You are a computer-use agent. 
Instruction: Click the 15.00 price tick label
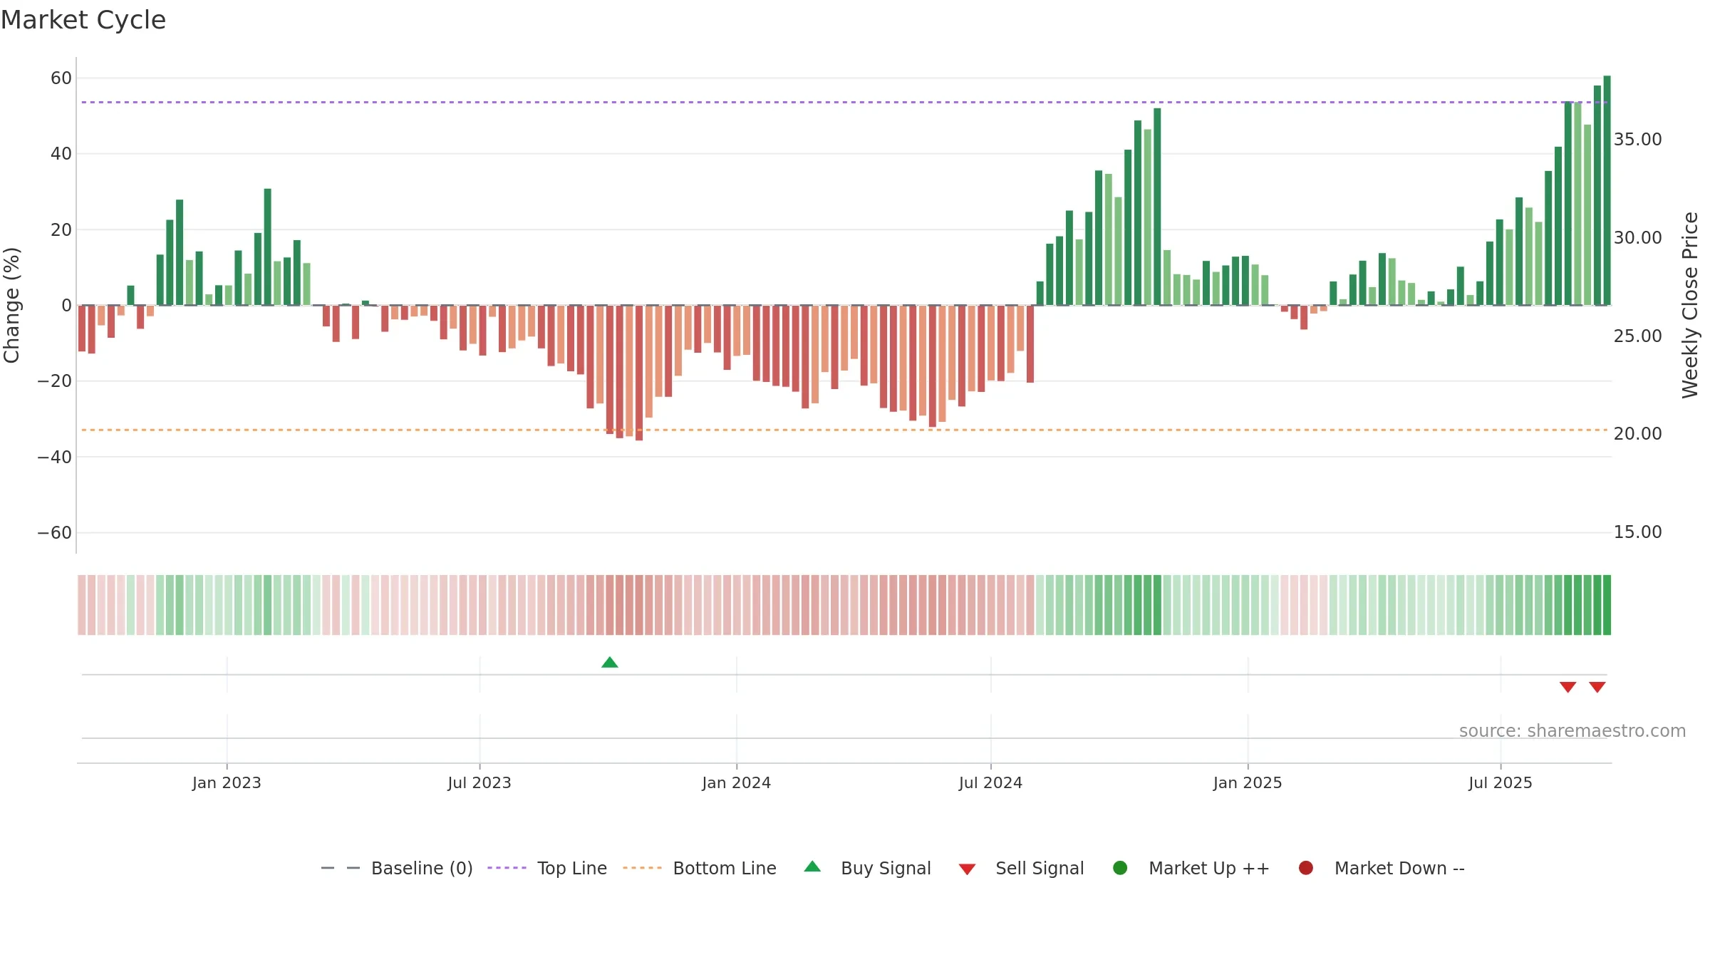[x=1637, y=532]
